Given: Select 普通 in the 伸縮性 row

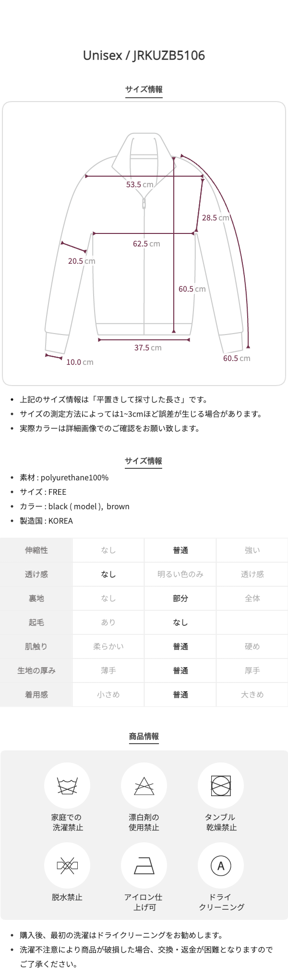Looking at the screenshot, I should pos(180,550).
